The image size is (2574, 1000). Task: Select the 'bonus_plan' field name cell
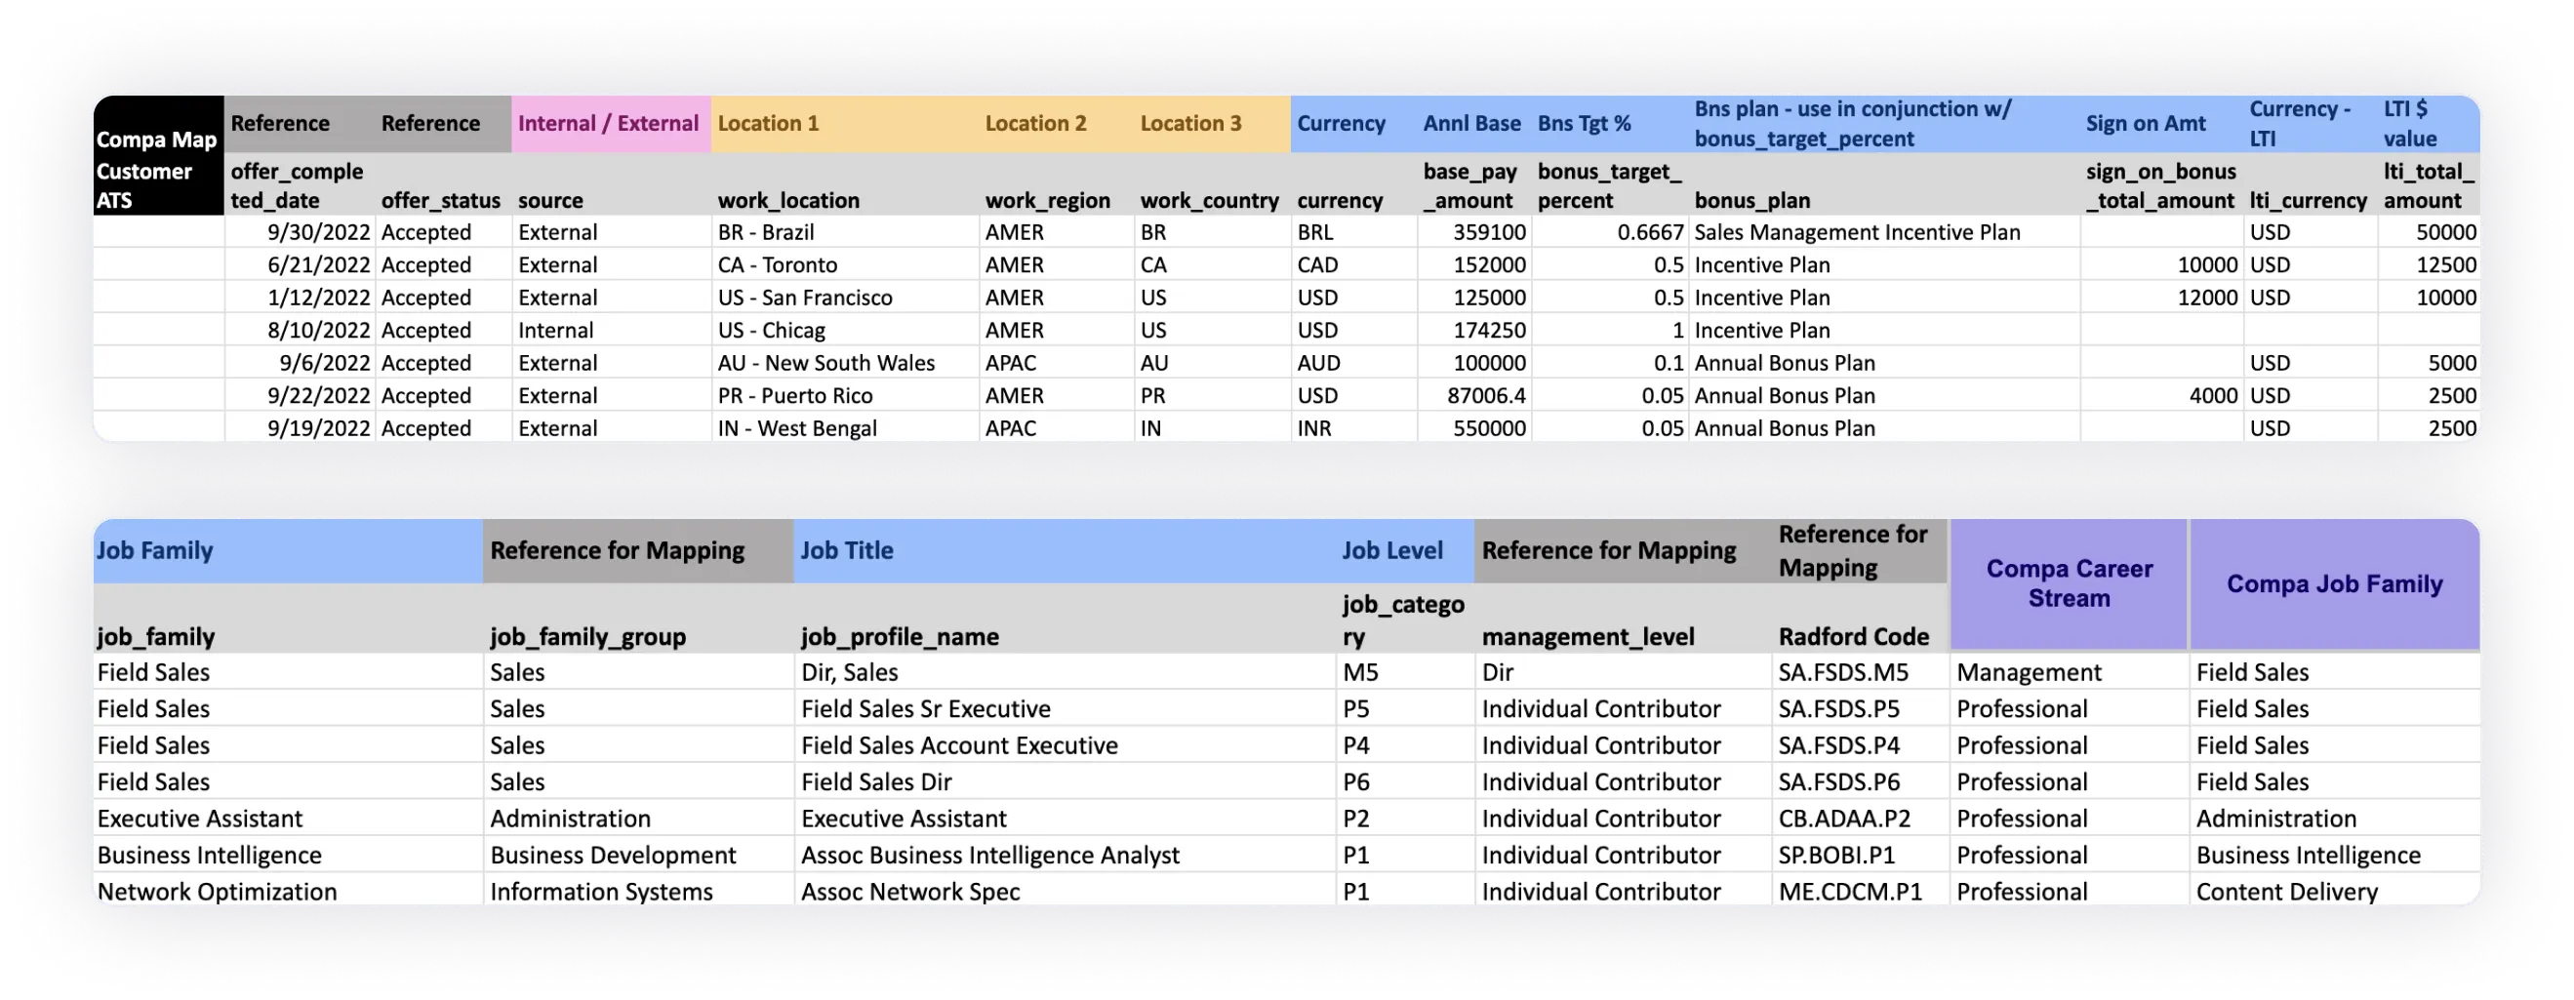[1883, 184]
